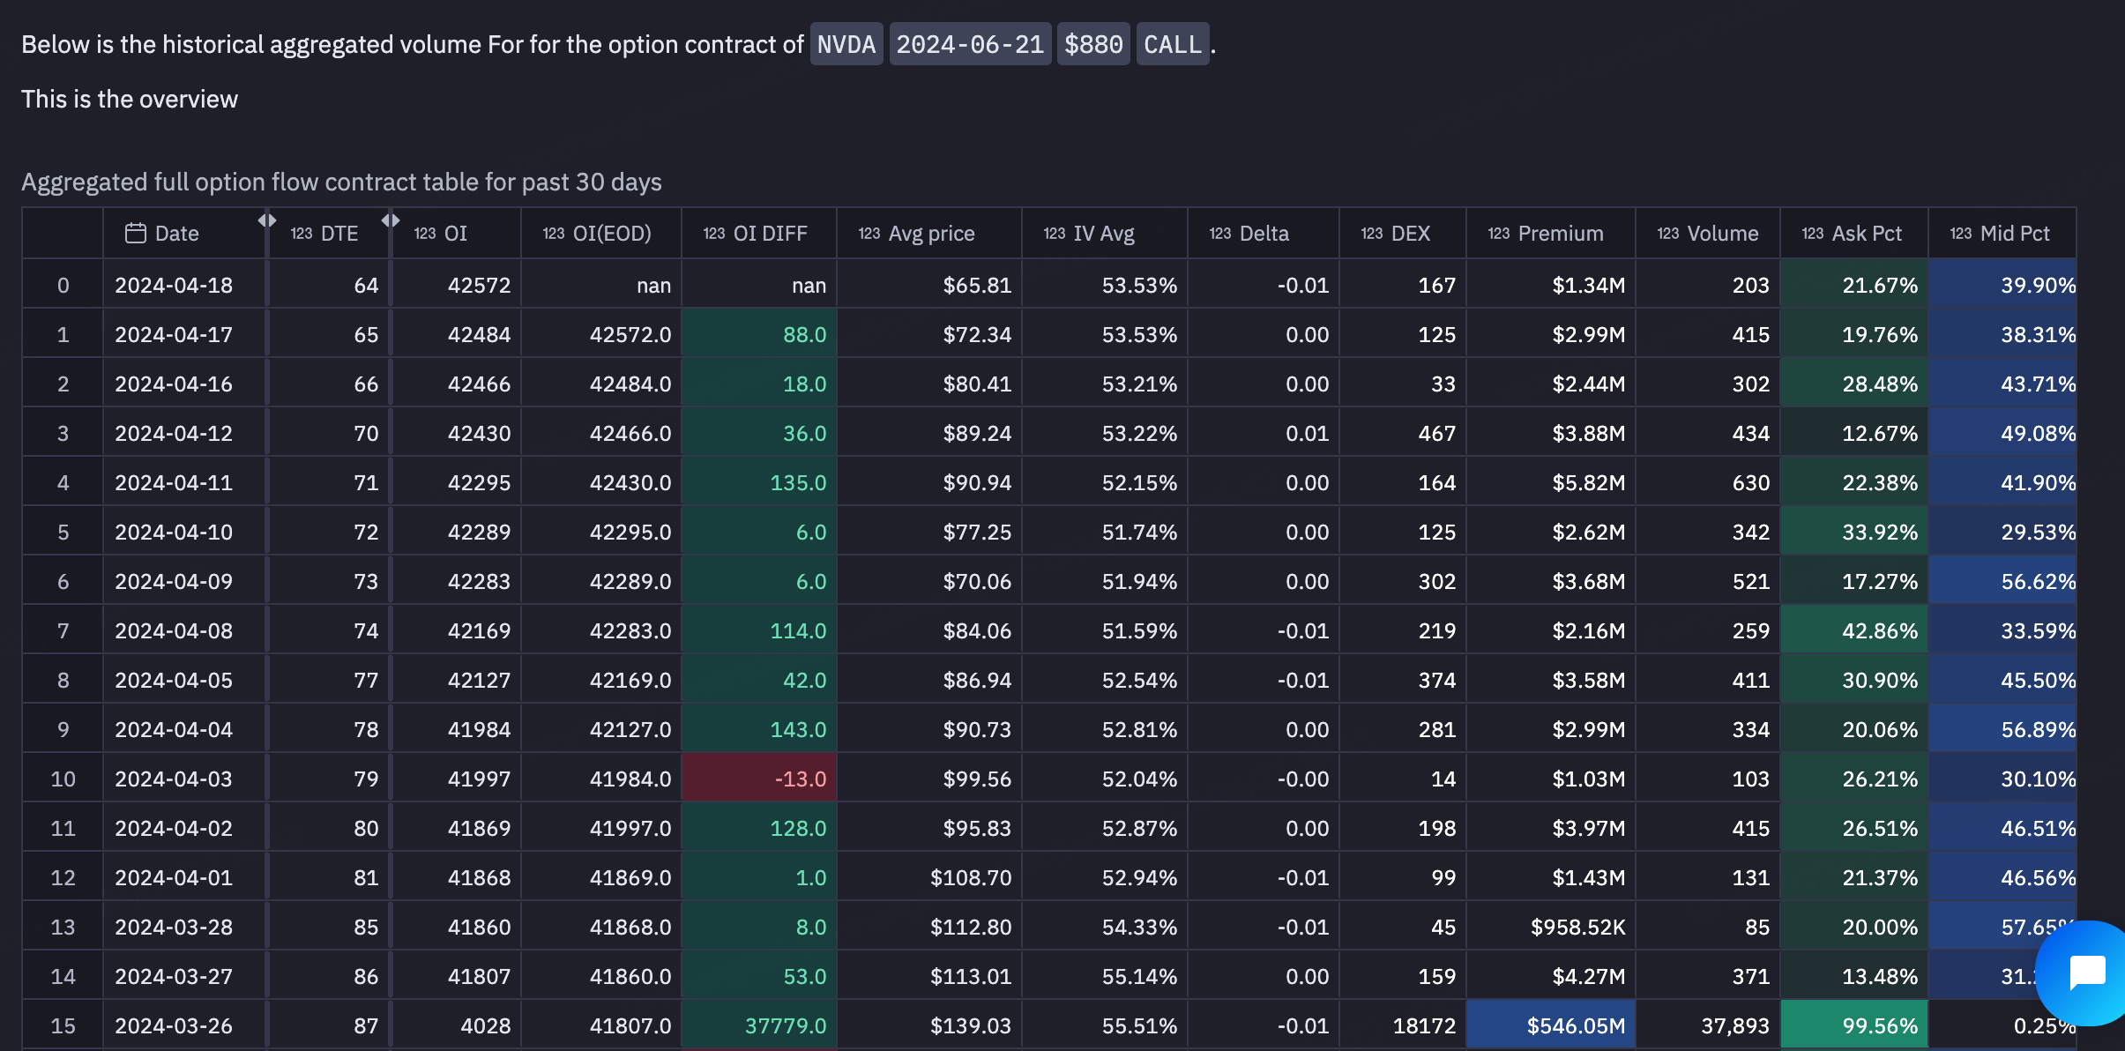Click the 123 type icon beside Delta header
Image resolution: width=2125 pixels, height=1051 pixels.
(1220, 234)
